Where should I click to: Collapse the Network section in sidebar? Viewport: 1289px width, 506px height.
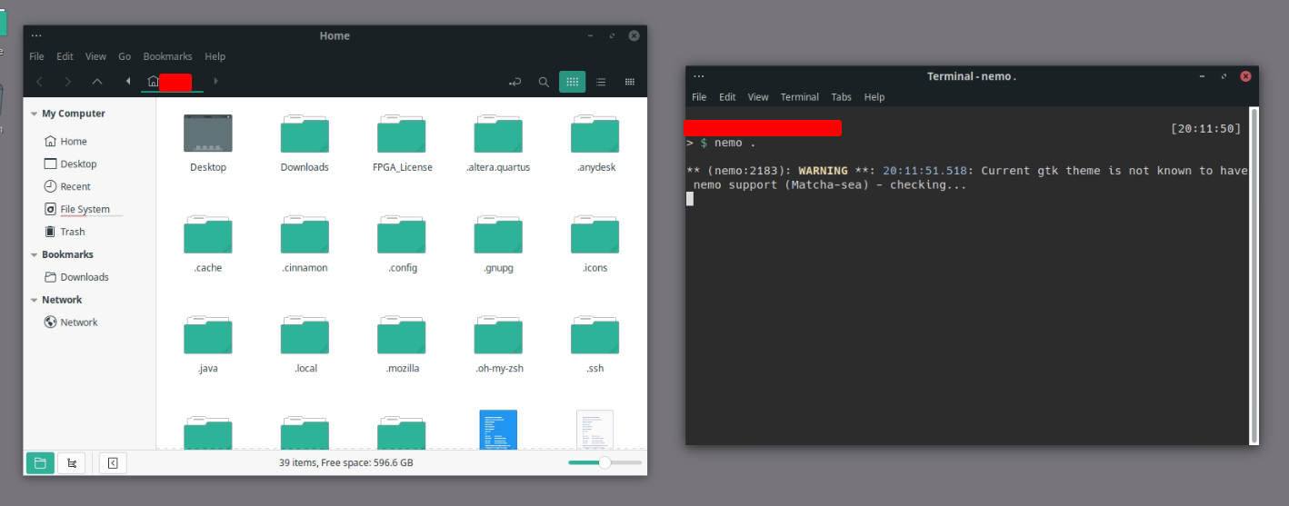point(34,301)
